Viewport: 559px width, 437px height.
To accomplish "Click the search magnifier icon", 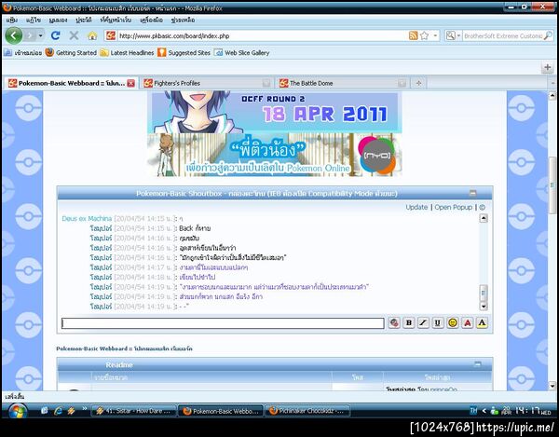I will pos(548,35).
